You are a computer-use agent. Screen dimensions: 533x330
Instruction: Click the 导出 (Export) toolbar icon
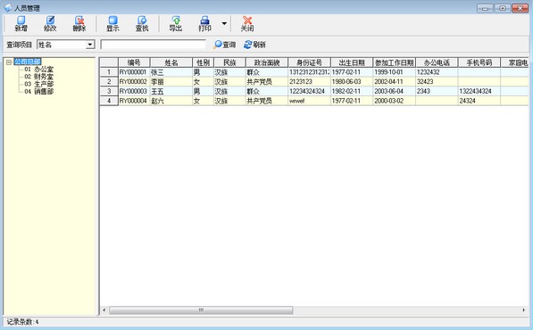tap(176, 24)
